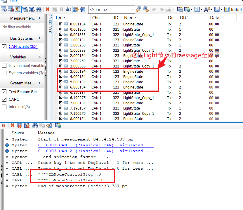Pause the Trace window display

pos(61,9)
